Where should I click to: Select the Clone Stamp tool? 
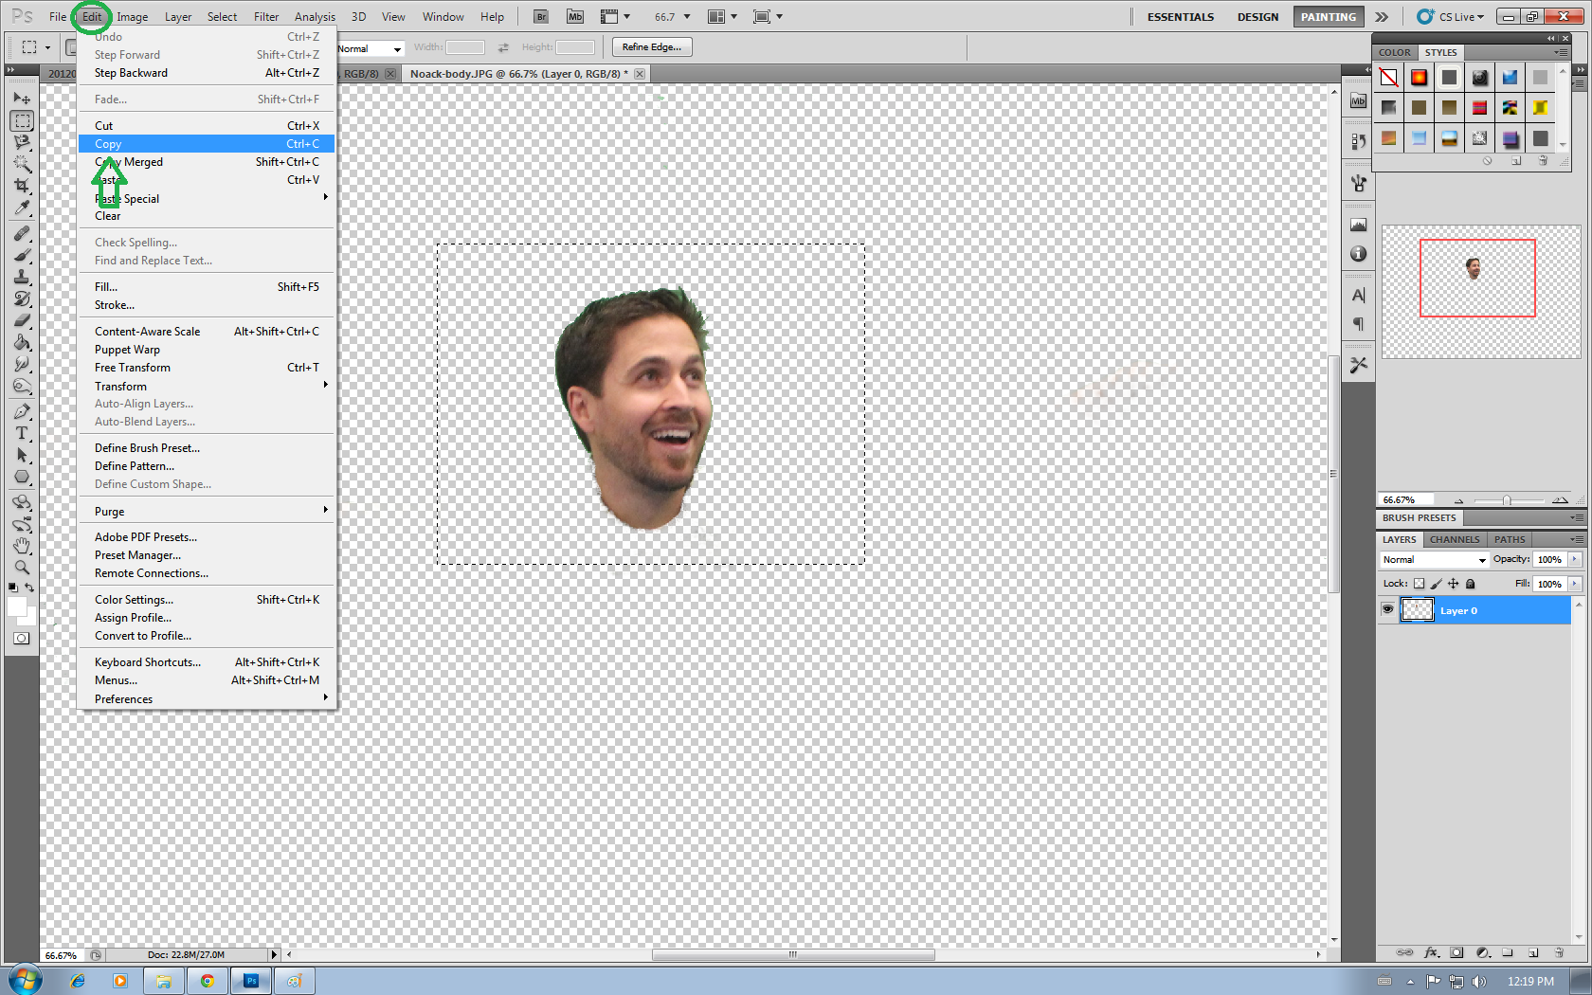[x=22, y=277]
